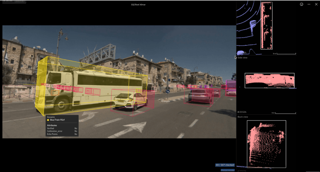320x172 pixels.
Task: Click the side view point cloud thumbnail
Action: [270, 80]
